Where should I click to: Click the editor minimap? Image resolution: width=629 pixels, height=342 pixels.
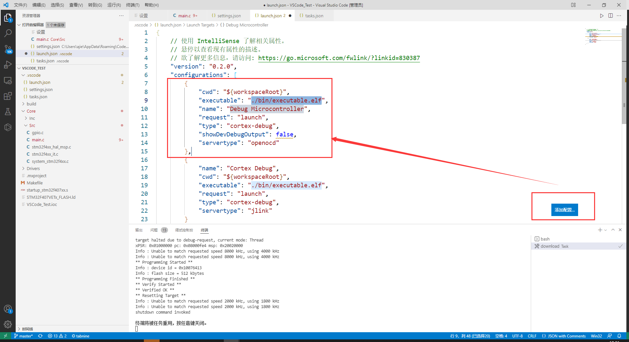tap(603, 36)
